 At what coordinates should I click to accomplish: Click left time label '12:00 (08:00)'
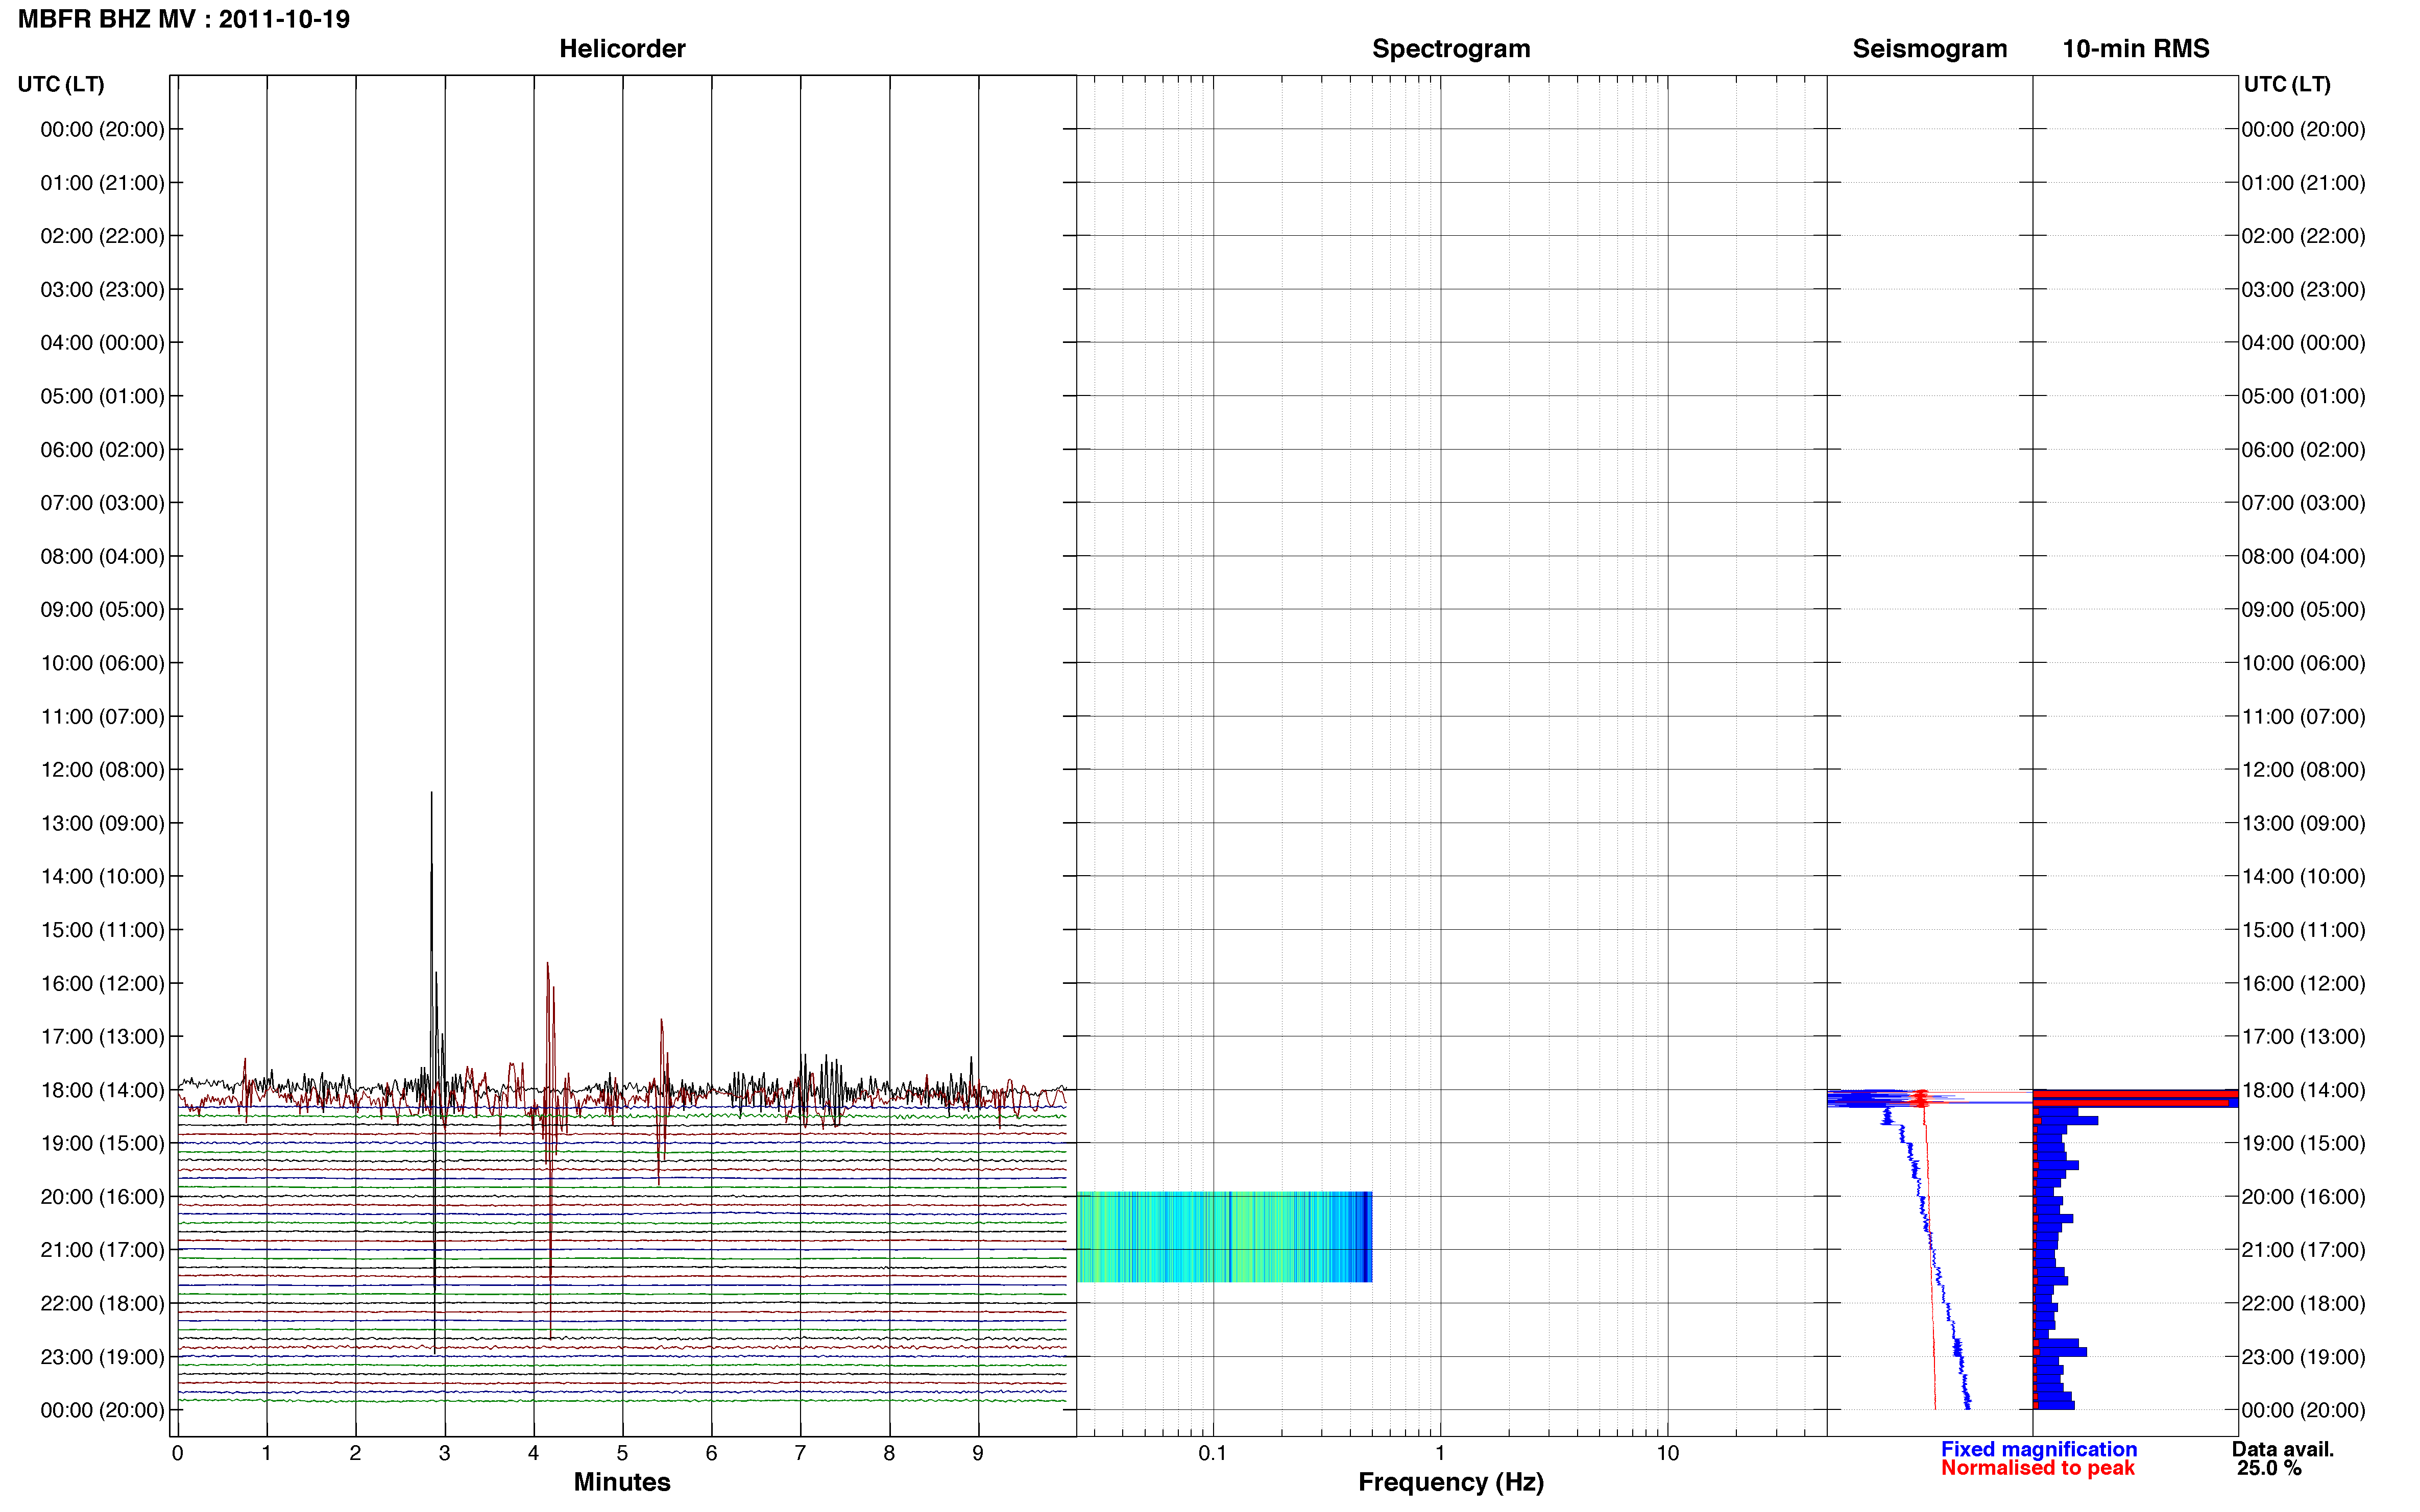click(102, 770)
